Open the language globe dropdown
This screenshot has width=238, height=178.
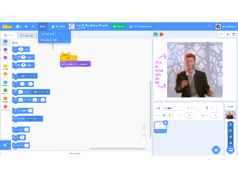point(18,26)
